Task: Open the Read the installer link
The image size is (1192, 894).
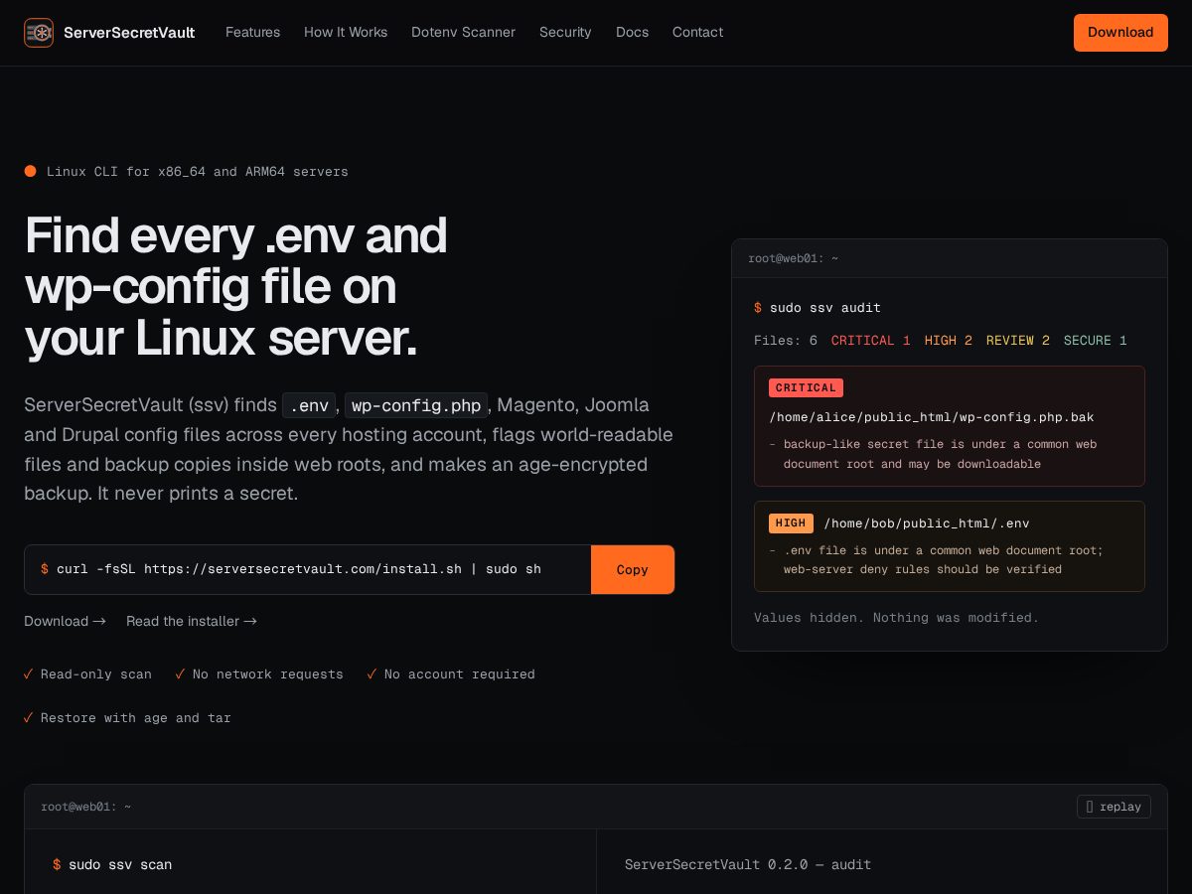Action: [x=192, y=621]
